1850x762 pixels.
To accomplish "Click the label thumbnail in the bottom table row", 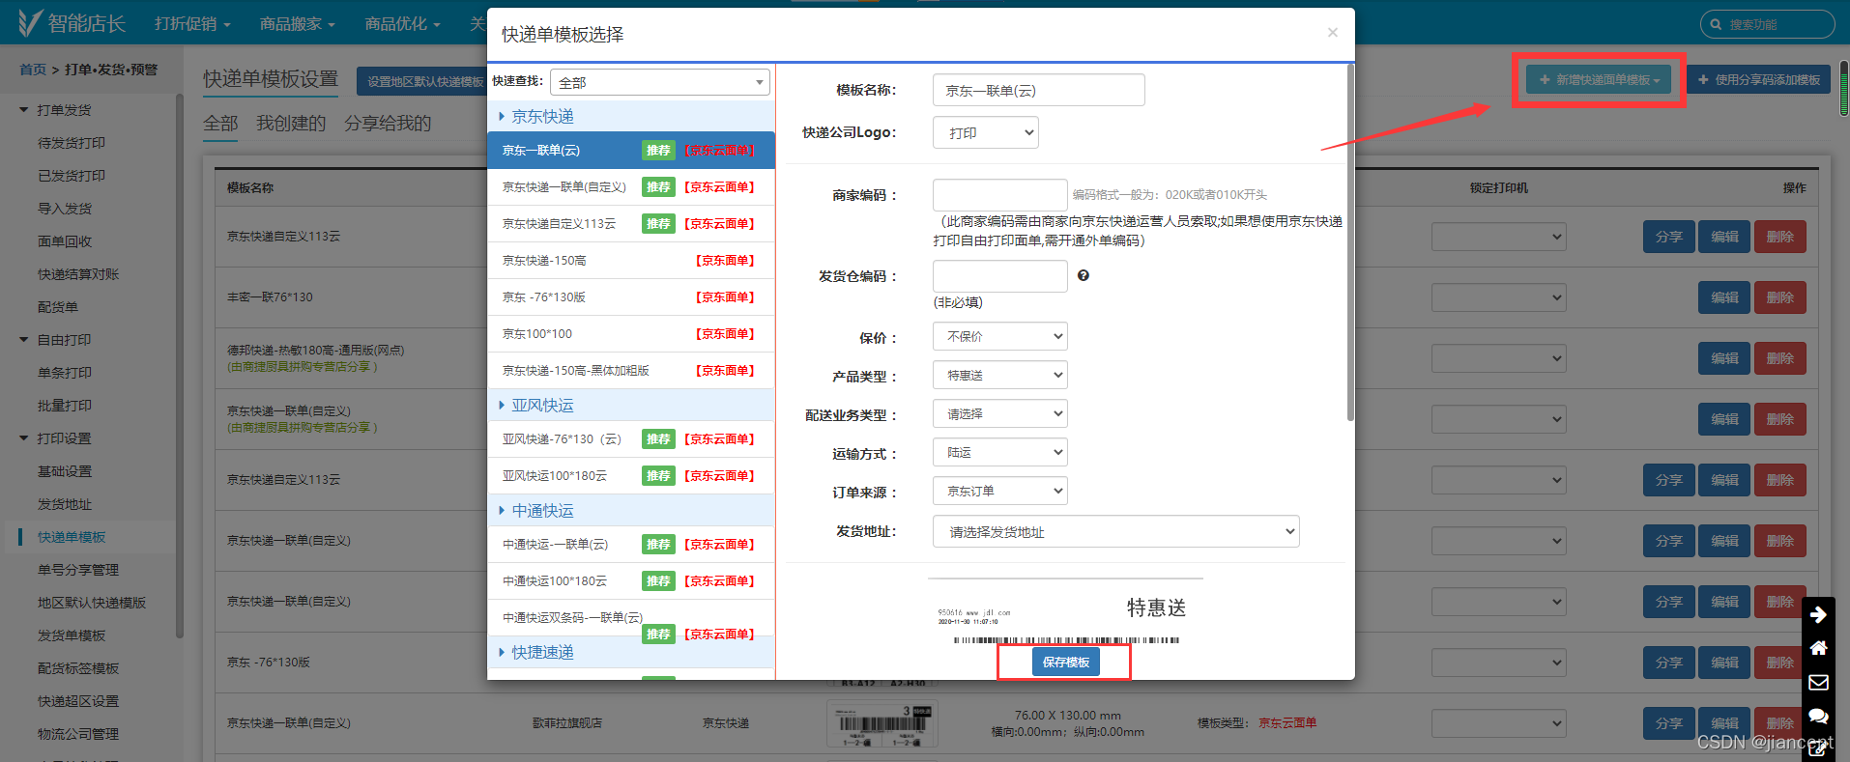I will click(882, 724).
